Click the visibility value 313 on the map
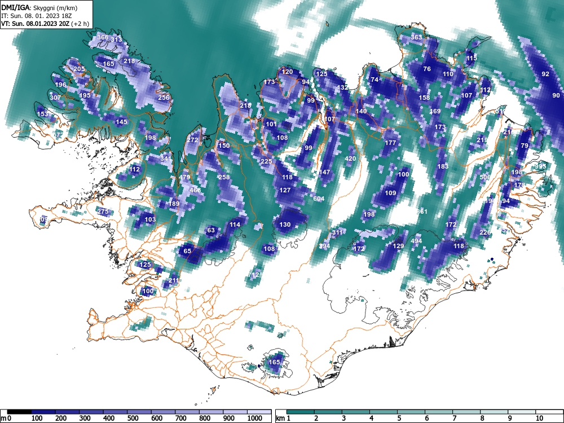 (116, 39)
